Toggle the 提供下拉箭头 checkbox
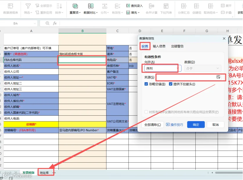 point(170,84)
